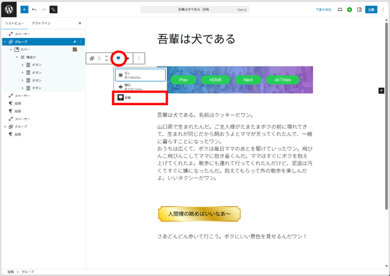Click the 公開 publish button
This screenshot has width=390, height=276.
pyautogui.click(x=371, y=10)
